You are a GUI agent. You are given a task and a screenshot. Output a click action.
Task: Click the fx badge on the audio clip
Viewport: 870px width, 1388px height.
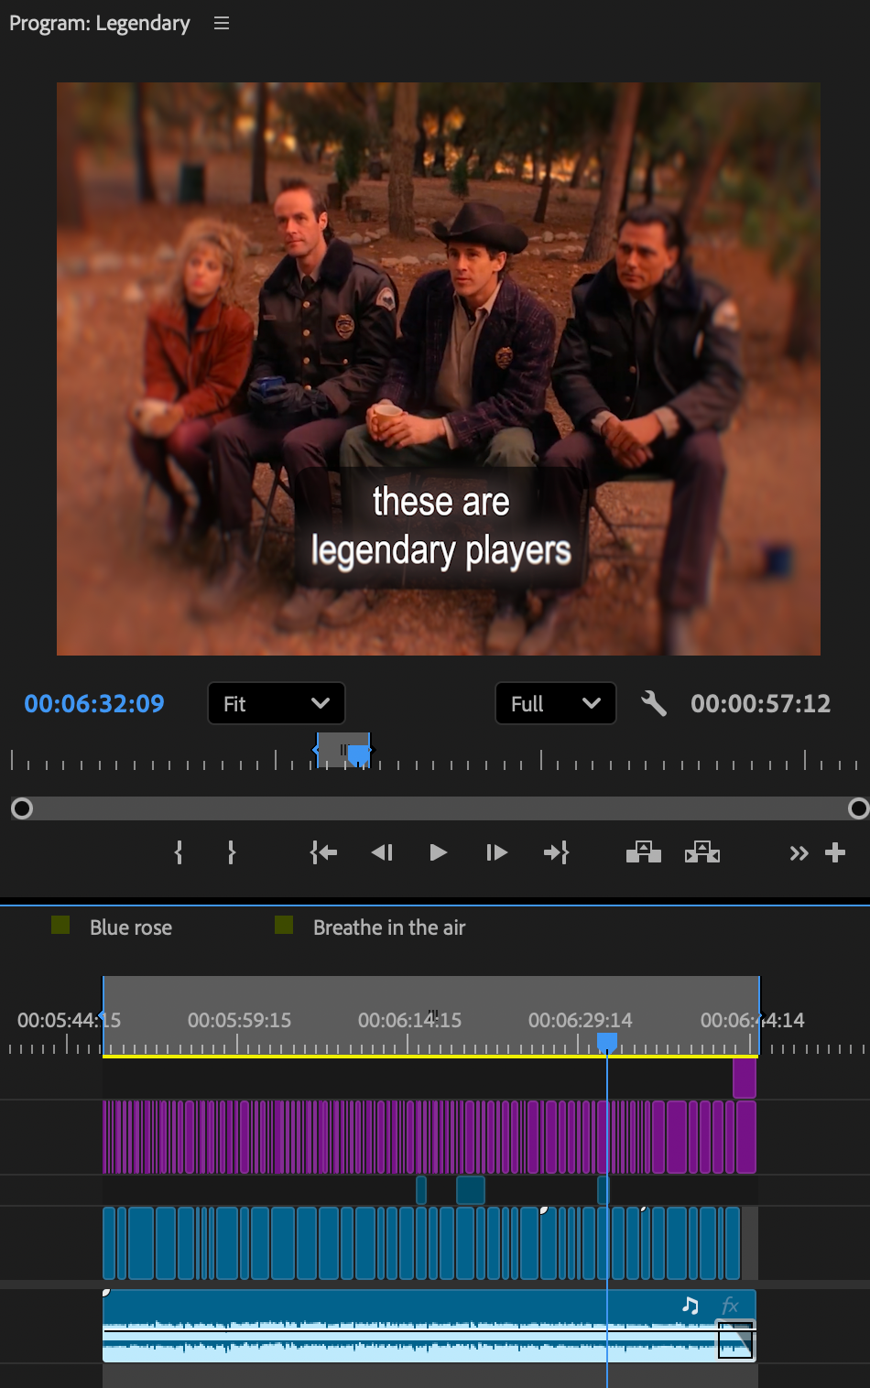730,1305
